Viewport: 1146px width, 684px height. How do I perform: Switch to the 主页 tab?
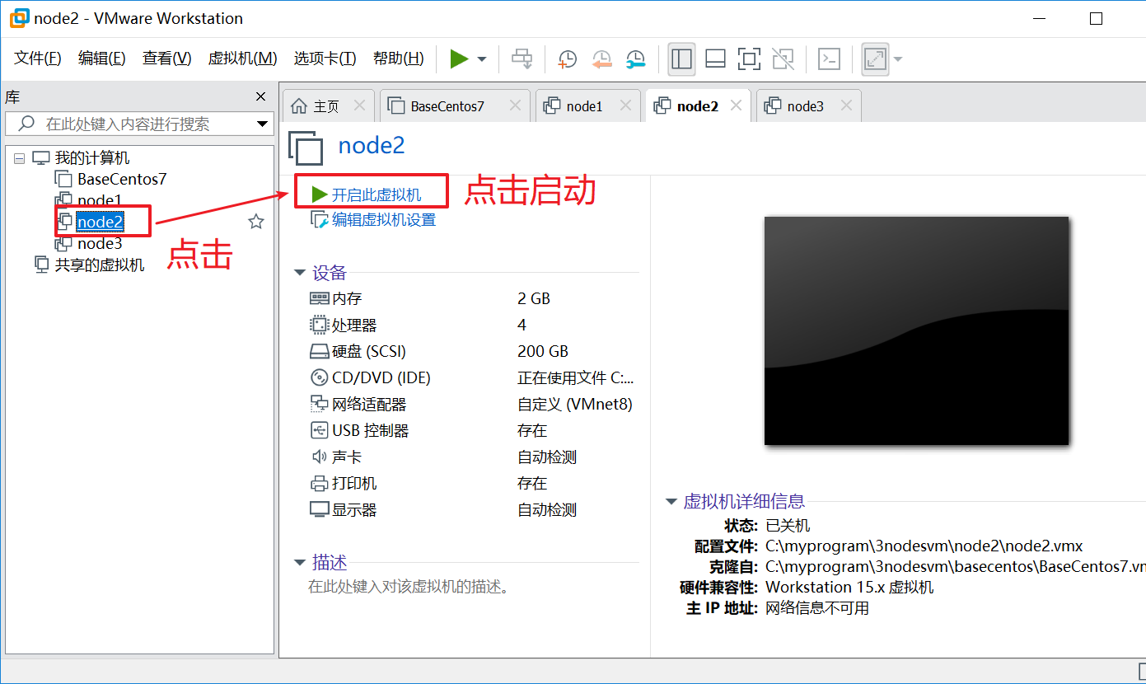click(x=326, y=106)
